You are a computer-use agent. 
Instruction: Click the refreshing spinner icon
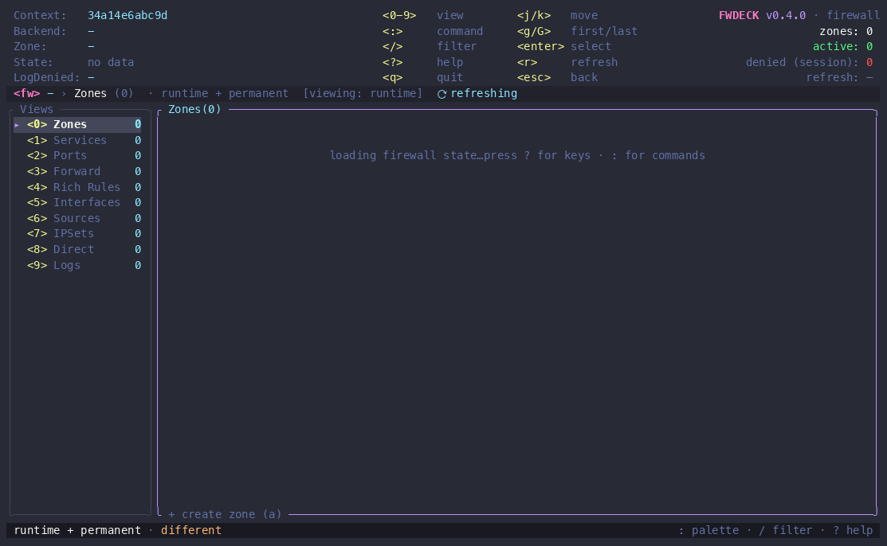(442, 94)
